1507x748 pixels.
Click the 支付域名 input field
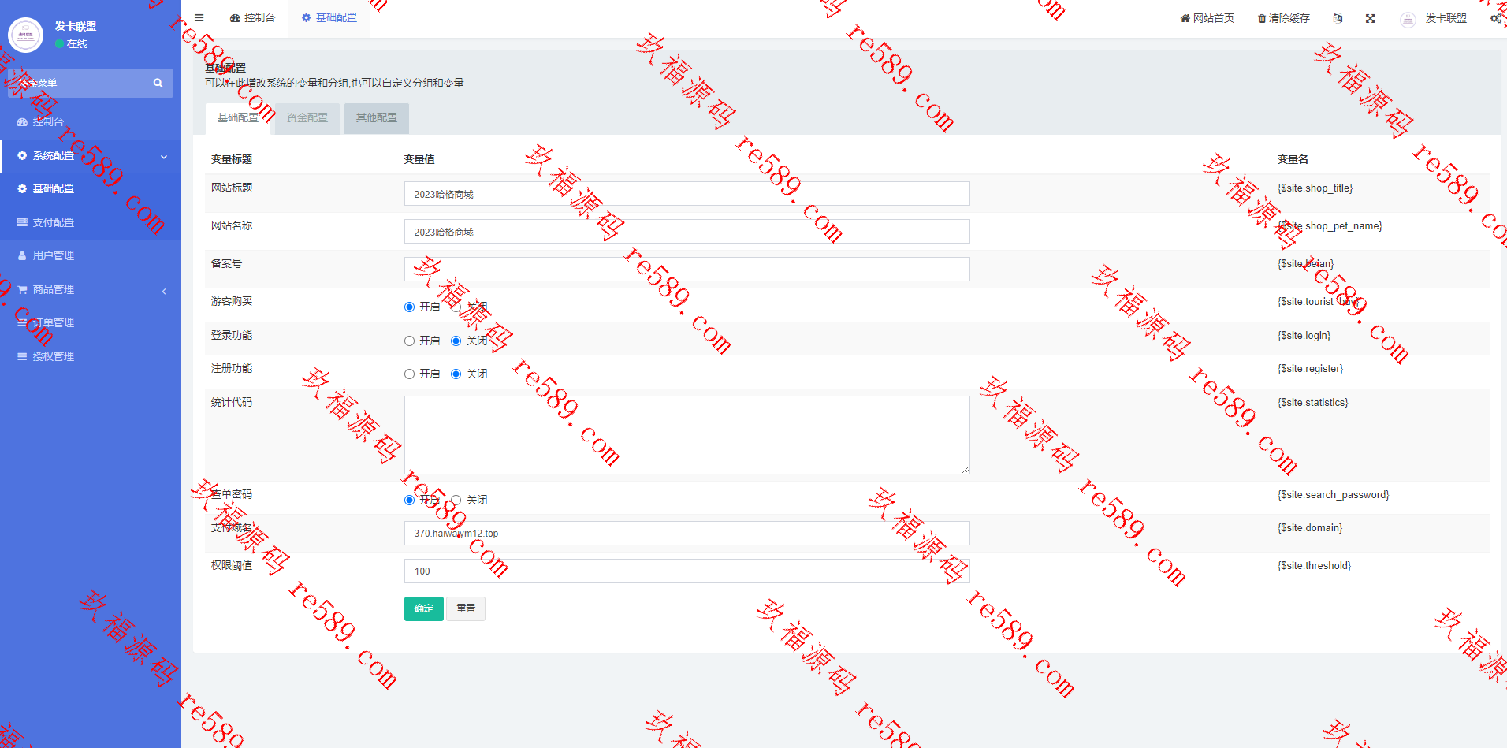point(687,534)
